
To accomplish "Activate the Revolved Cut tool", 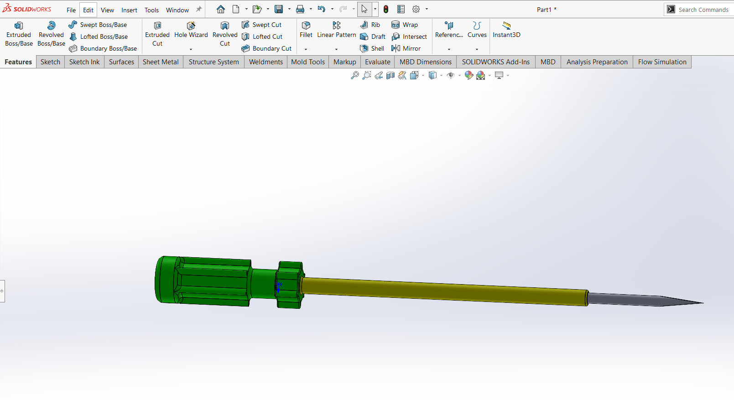I will tap(225, 34).
